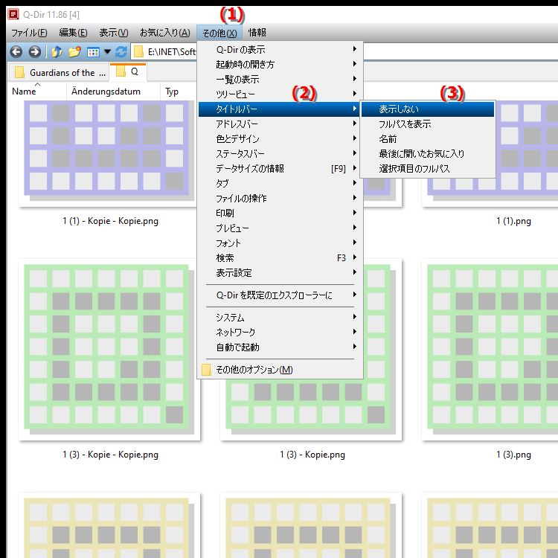Expand the ステータスバー submenu
This screenshot has height=558, width=558.
pyautogui.click(x=280, y=154)
